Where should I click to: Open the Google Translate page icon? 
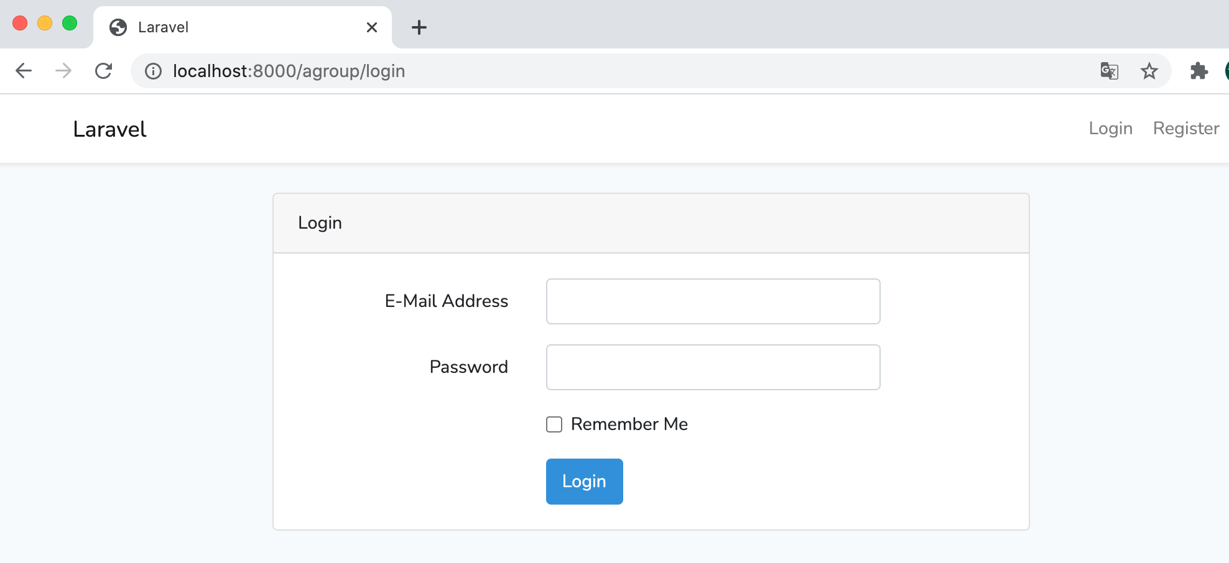pos(1109,71)
